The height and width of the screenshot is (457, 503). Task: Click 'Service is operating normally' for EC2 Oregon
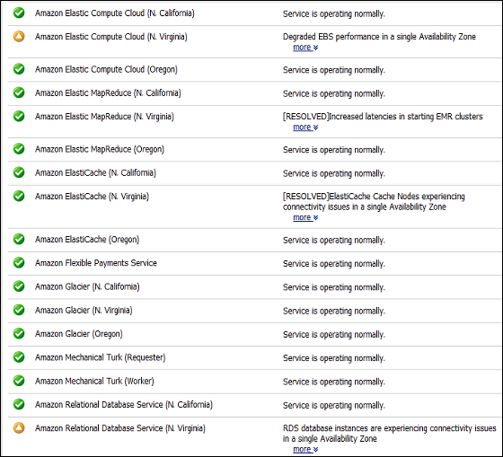click(334, 70)
